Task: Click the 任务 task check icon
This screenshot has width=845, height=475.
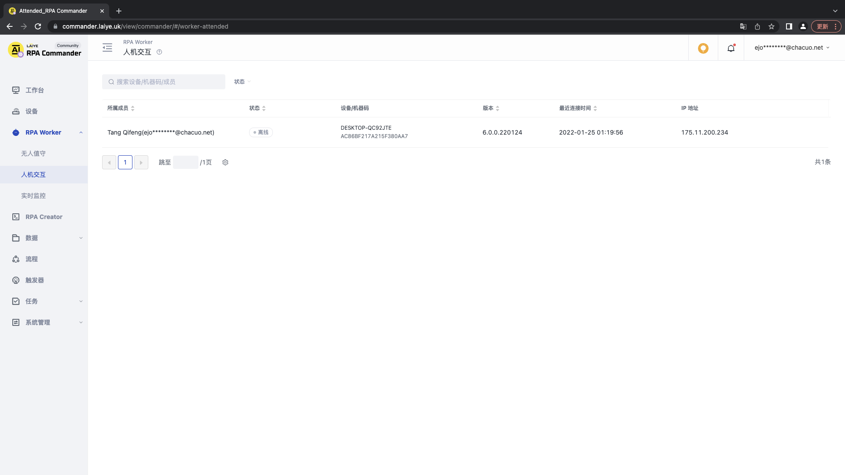Action: (16, 301)
